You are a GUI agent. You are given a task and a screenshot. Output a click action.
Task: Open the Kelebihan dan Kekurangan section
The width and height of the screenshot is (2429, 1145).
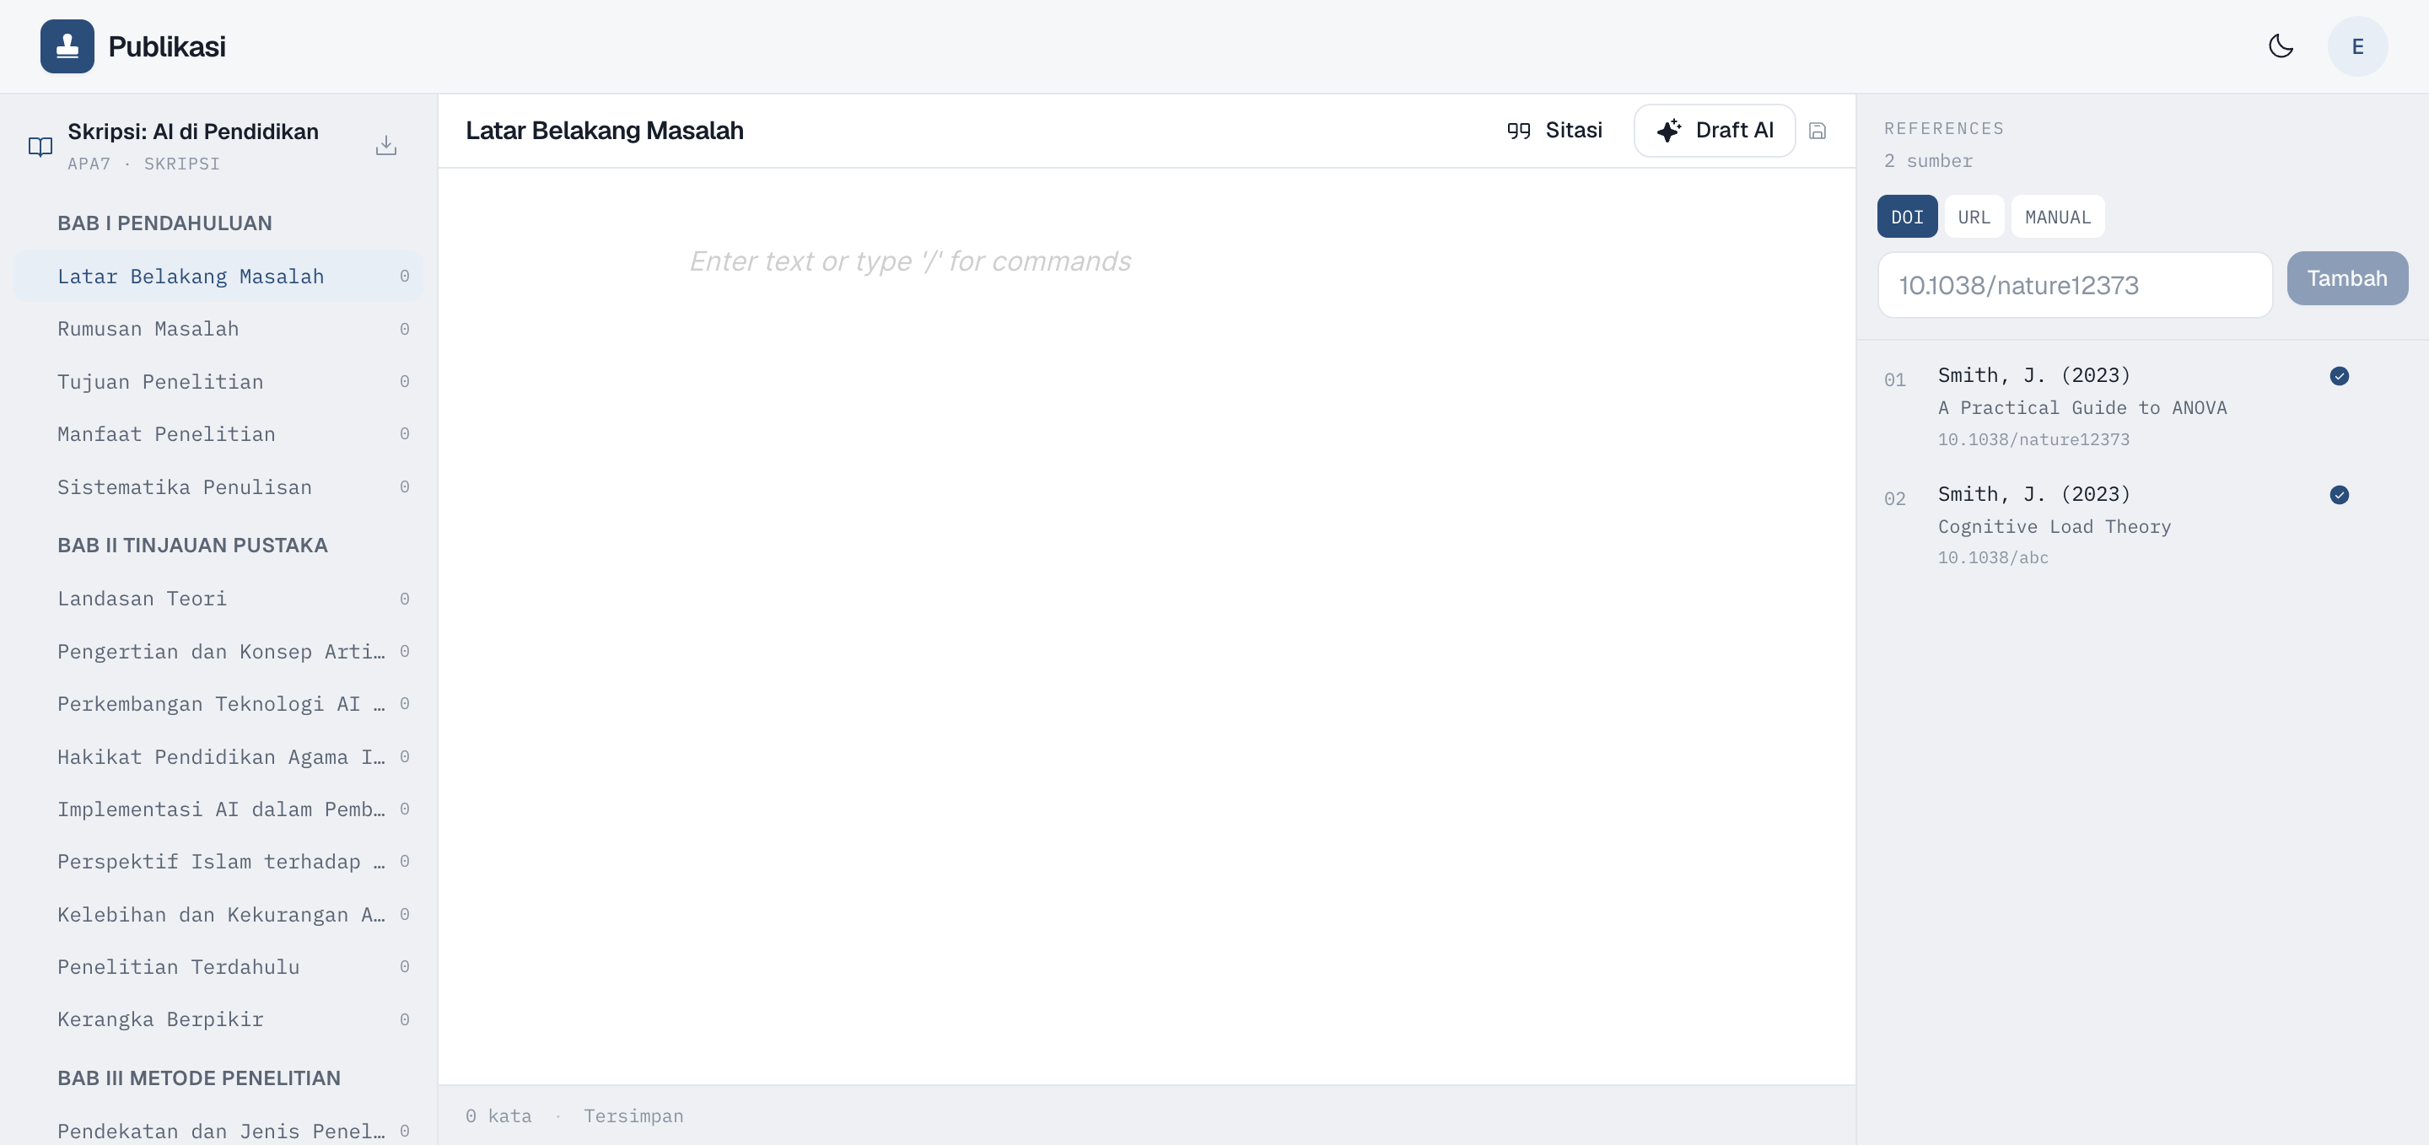click(218, 914)
